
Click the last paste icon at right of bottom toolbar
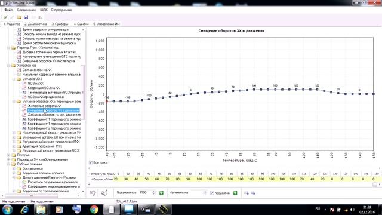coord(253,193)
